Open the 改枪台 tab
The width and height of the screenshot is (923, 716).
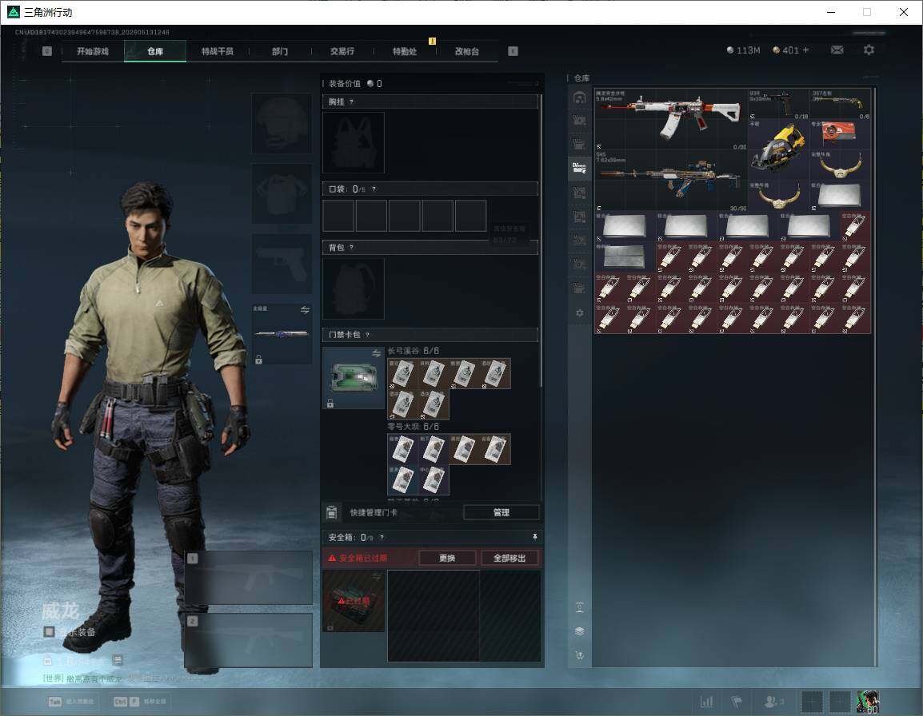[467, 51]
